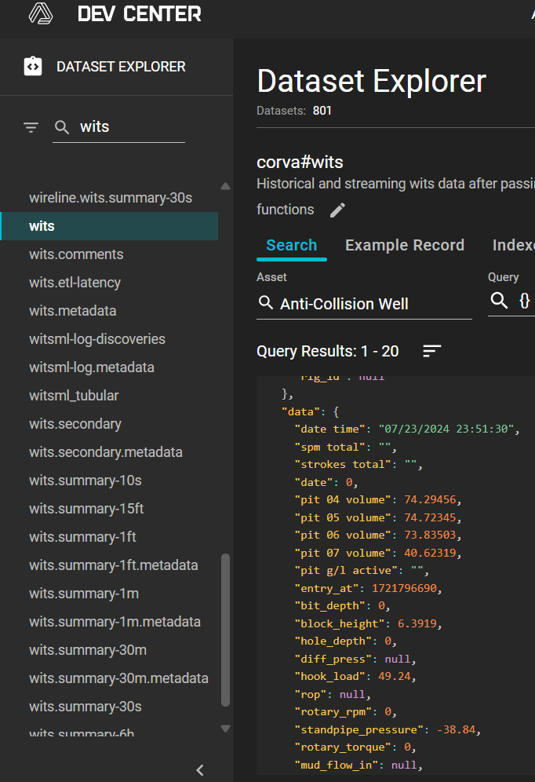Viewport: 535px width, 782px height.
Task: Click the "diff_press" null value
Action: point(398,660)
